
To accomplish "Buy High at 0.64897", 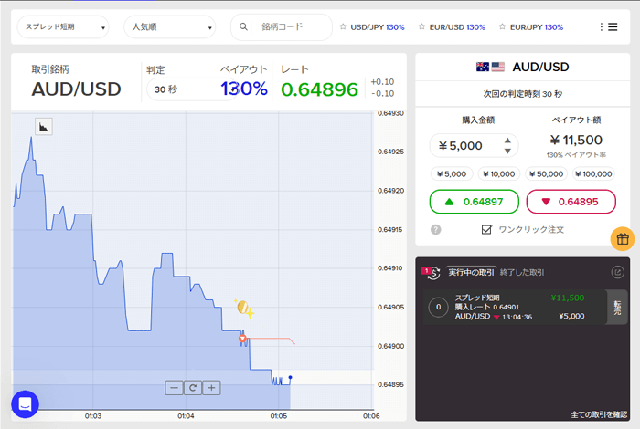I will [x=475, y=202].
